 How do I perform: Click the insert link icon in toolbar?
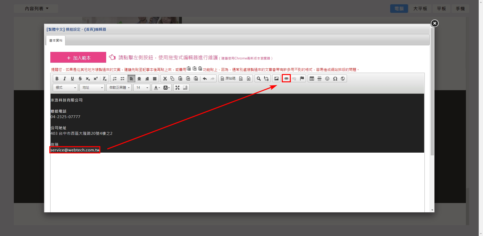click(x=286, y=79)
